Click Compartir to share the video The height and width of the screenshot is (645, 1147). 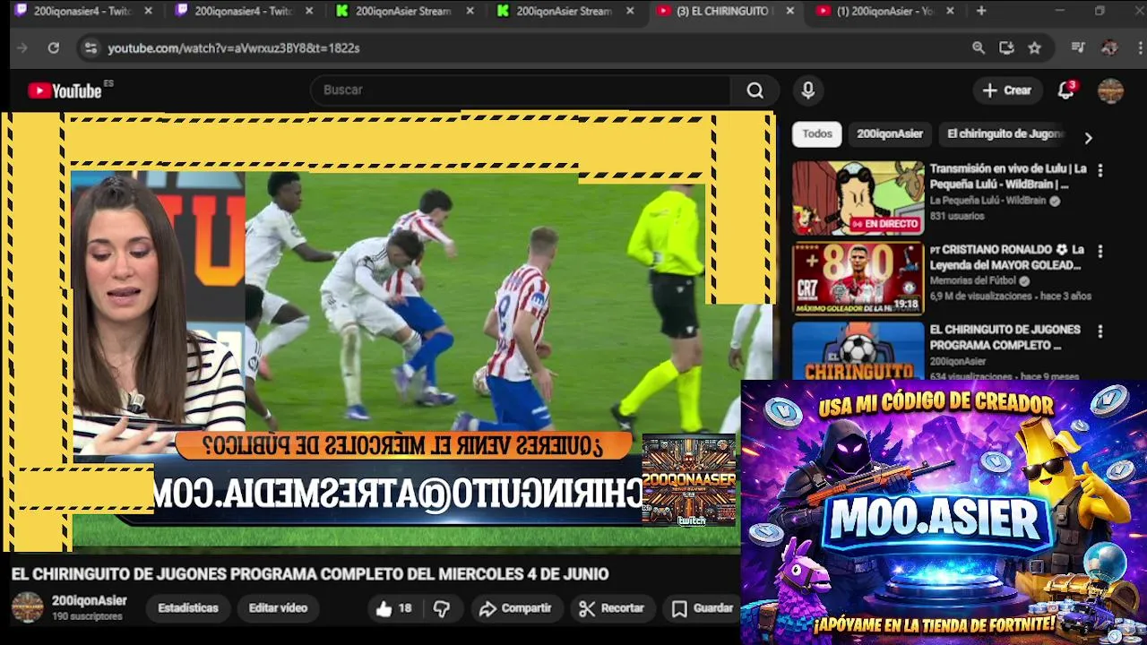pos(515,608)
